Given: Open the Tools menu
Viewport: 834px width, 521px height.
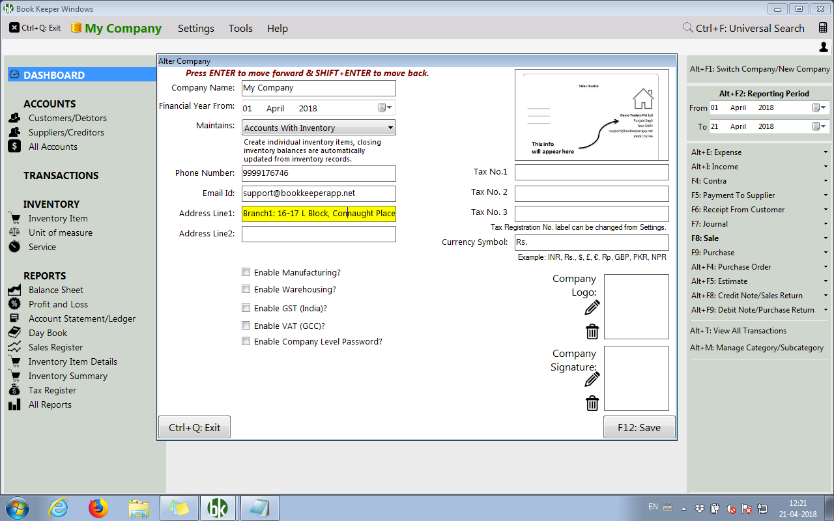Looking at the screenshot, I should pyautogui.click(x=240, y=28).
